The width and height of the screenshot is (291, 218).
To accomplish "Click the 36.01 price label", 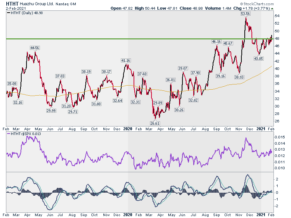I will pyautogui.click(x=170, y=80).
